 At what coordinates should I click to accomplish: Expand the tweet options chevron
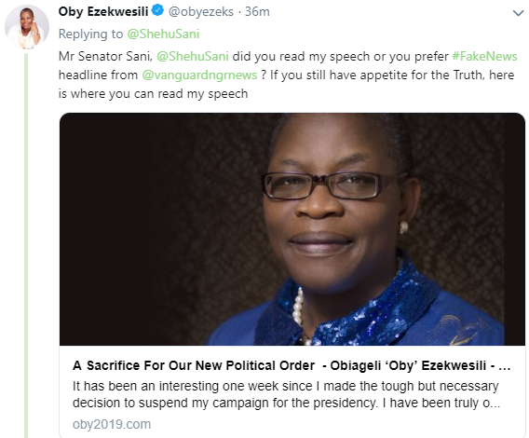point(518,13)
